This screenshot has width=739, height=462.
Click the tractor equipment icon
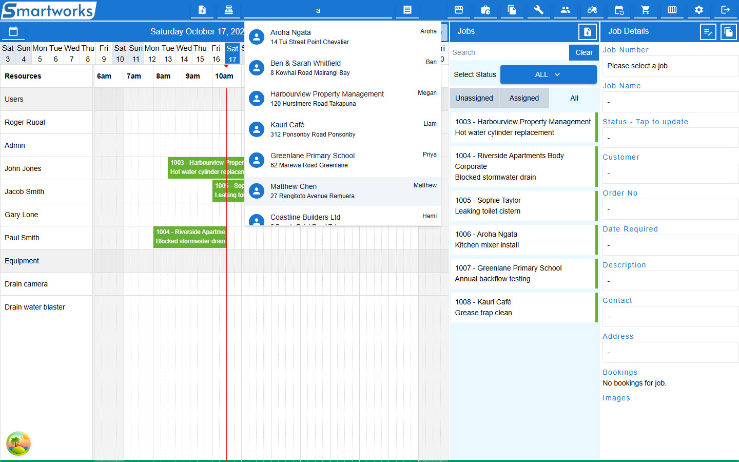point(592,10)
